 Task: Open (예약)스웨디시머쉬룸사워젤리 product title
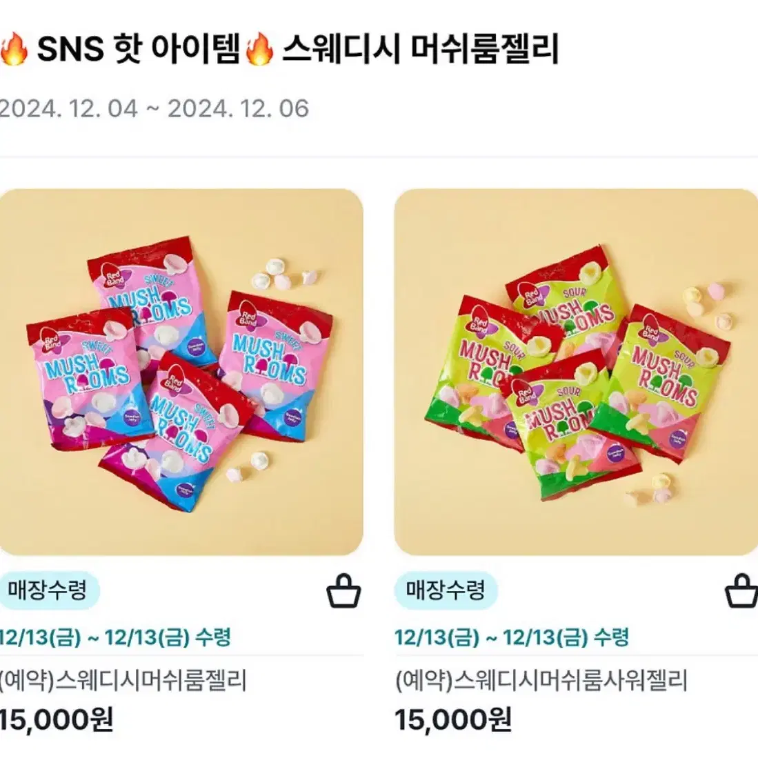(541, 680)
